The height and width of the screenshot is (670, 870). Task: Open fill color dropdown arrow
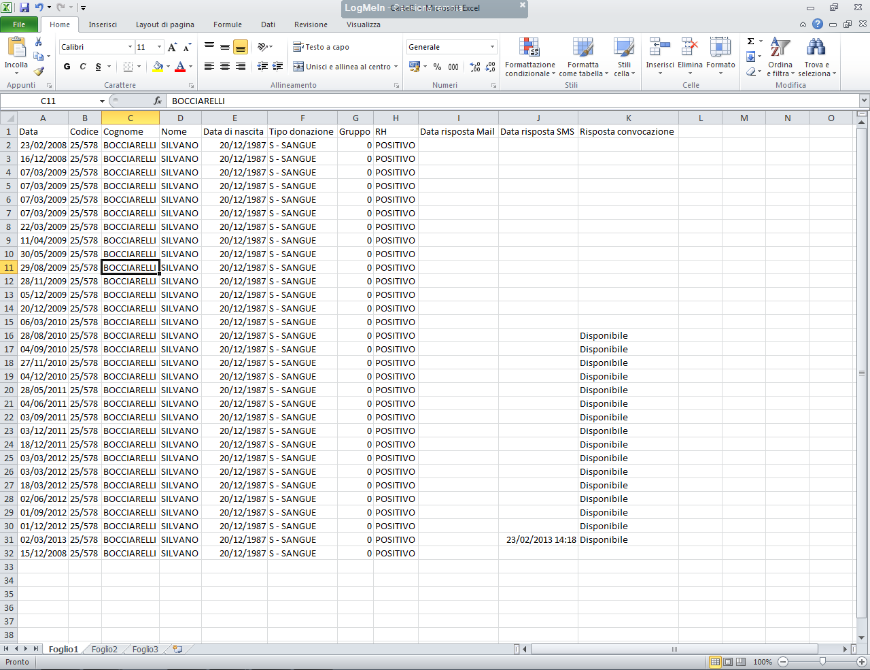pyautogui.click(x=168, y=67)
